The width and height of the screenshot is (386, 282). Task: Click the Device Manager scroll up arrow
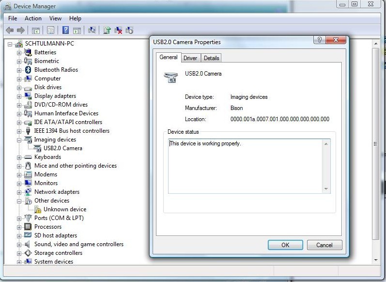click(376, 44)
